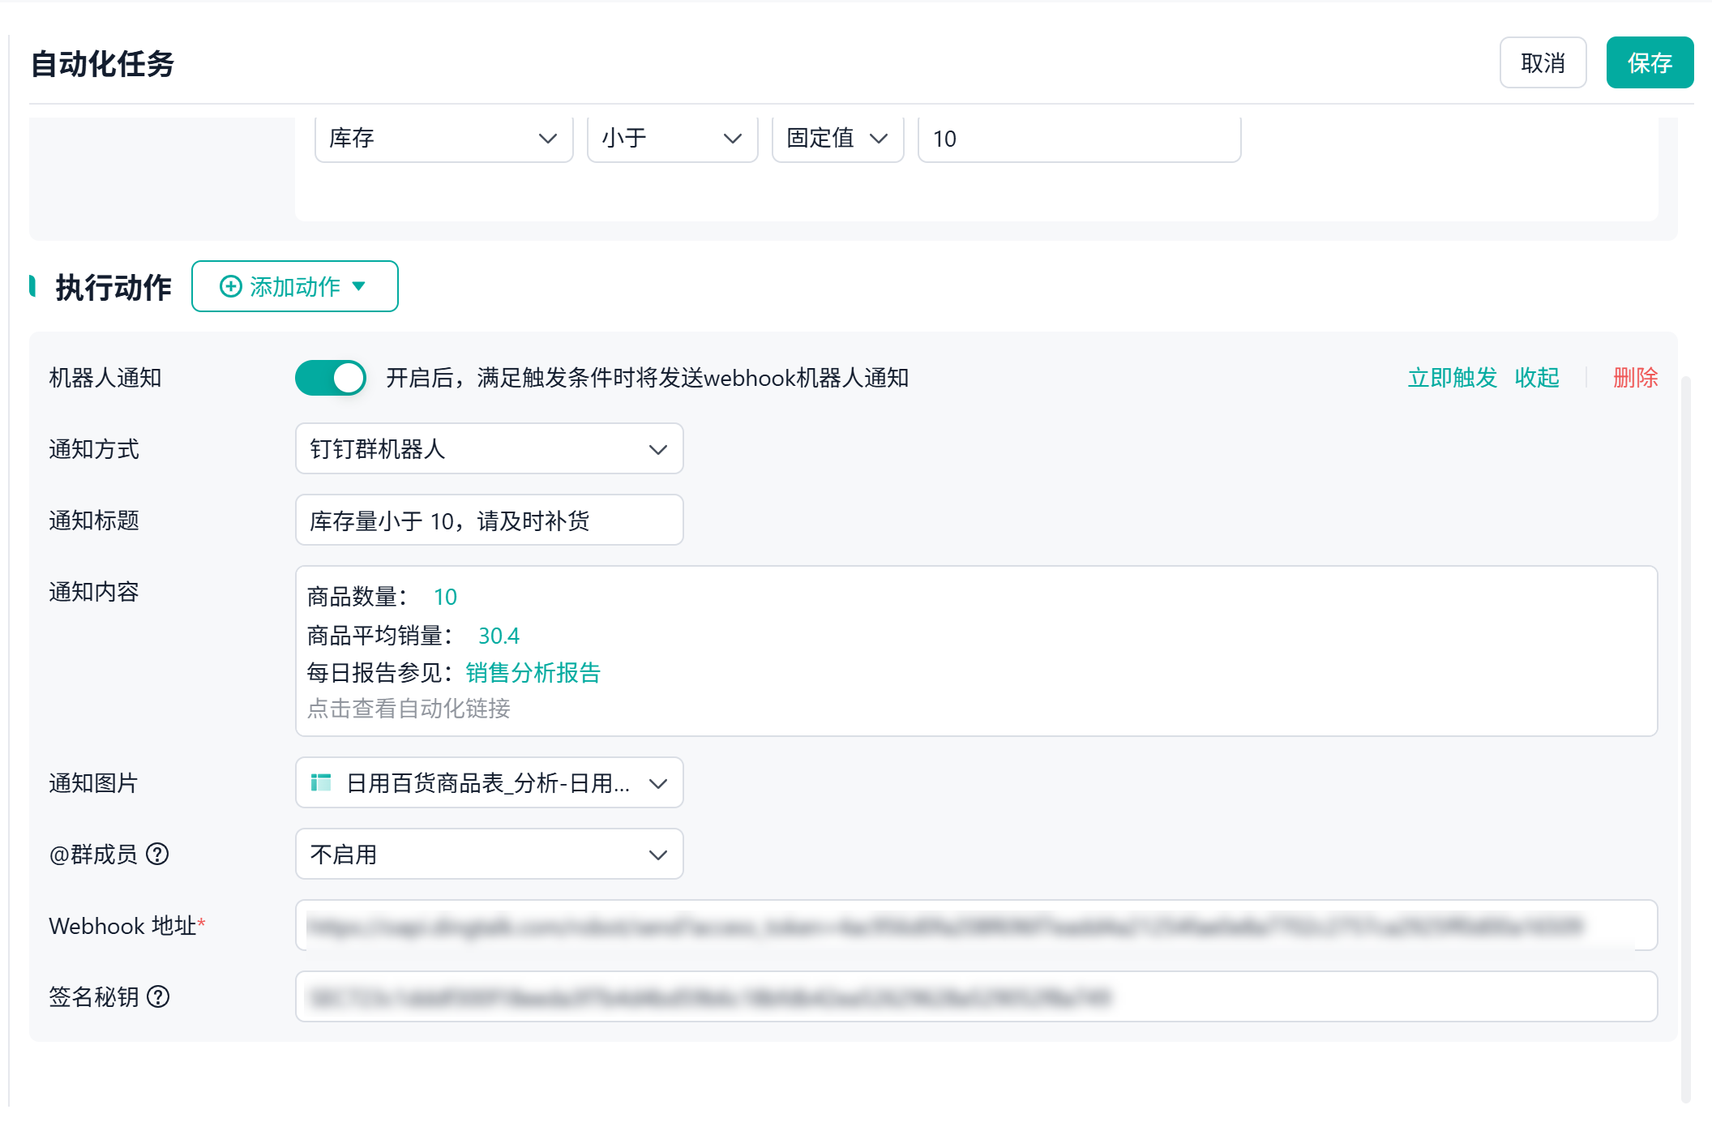Open the 通知方式 钉钉群机器人 dropdown
This screenshot has width=1712, height=1131.
(490, 448)
